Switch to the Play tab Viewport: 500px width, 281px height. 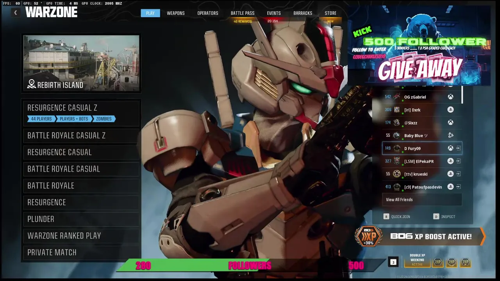150,13
